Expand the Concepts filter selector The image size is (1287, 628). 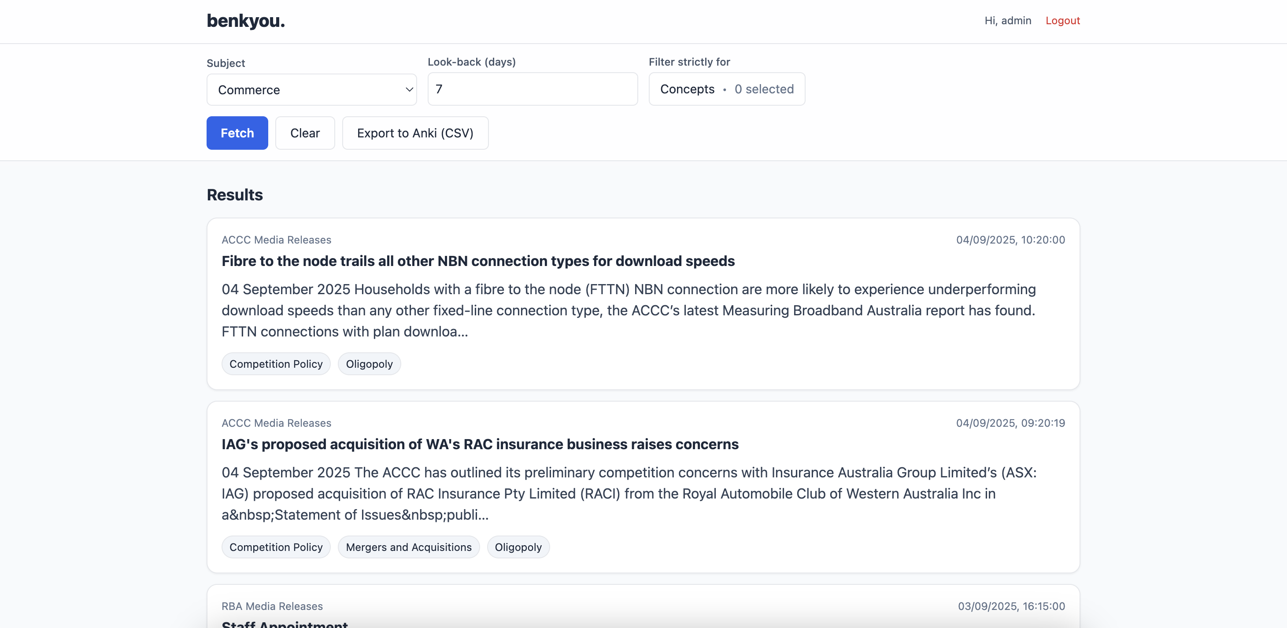(x=726, y=89)
